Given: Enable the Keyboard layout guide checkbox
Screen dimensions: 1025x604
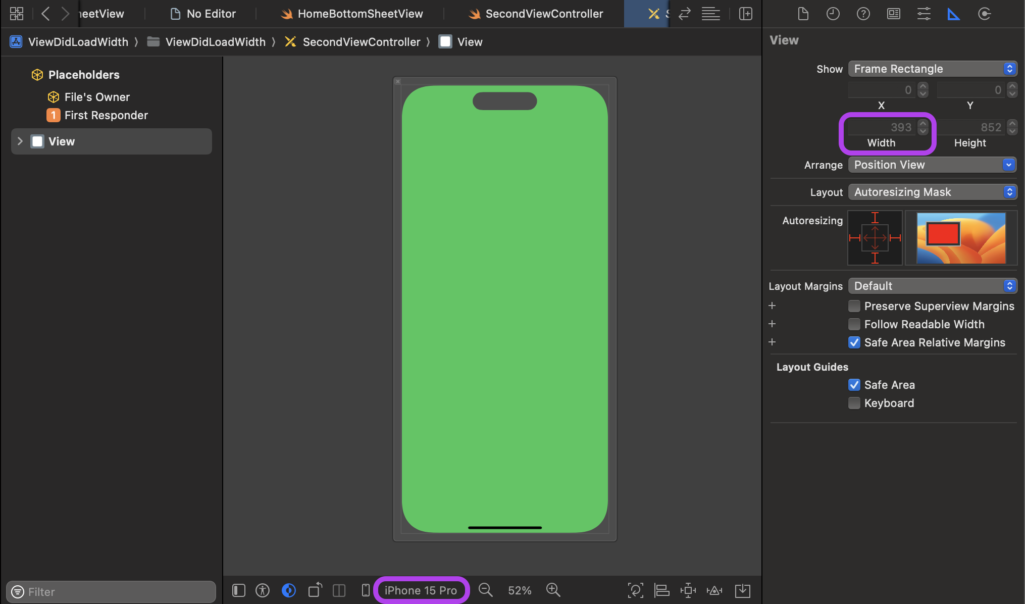Looking at the screenshot, I should coord(854,403).
